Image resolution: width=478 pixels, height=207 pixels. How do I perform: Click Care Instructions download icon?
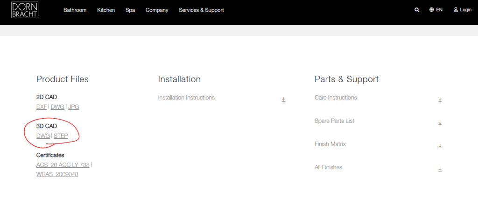(440, 100)
